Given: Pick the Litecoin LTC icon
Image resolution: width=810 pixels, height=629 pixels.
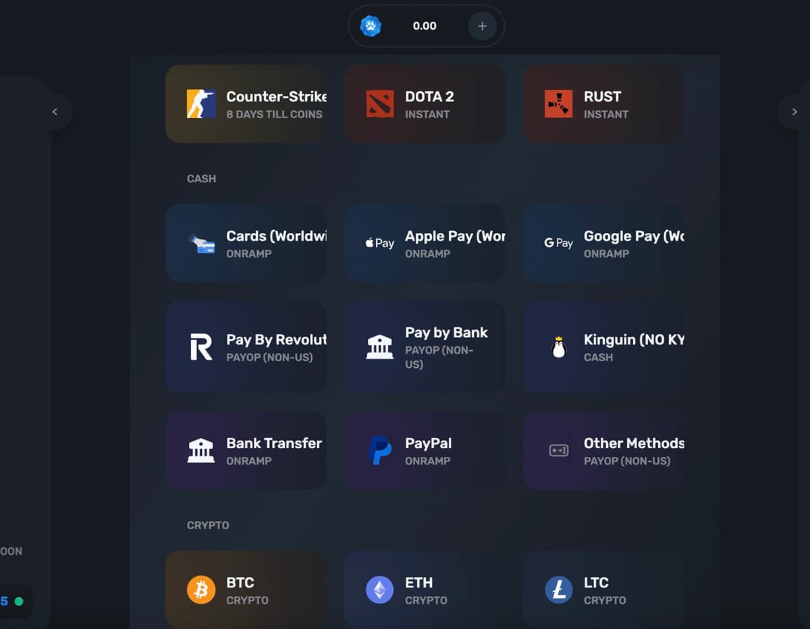Looking at the screenshot, I should (x=558, y=591).
